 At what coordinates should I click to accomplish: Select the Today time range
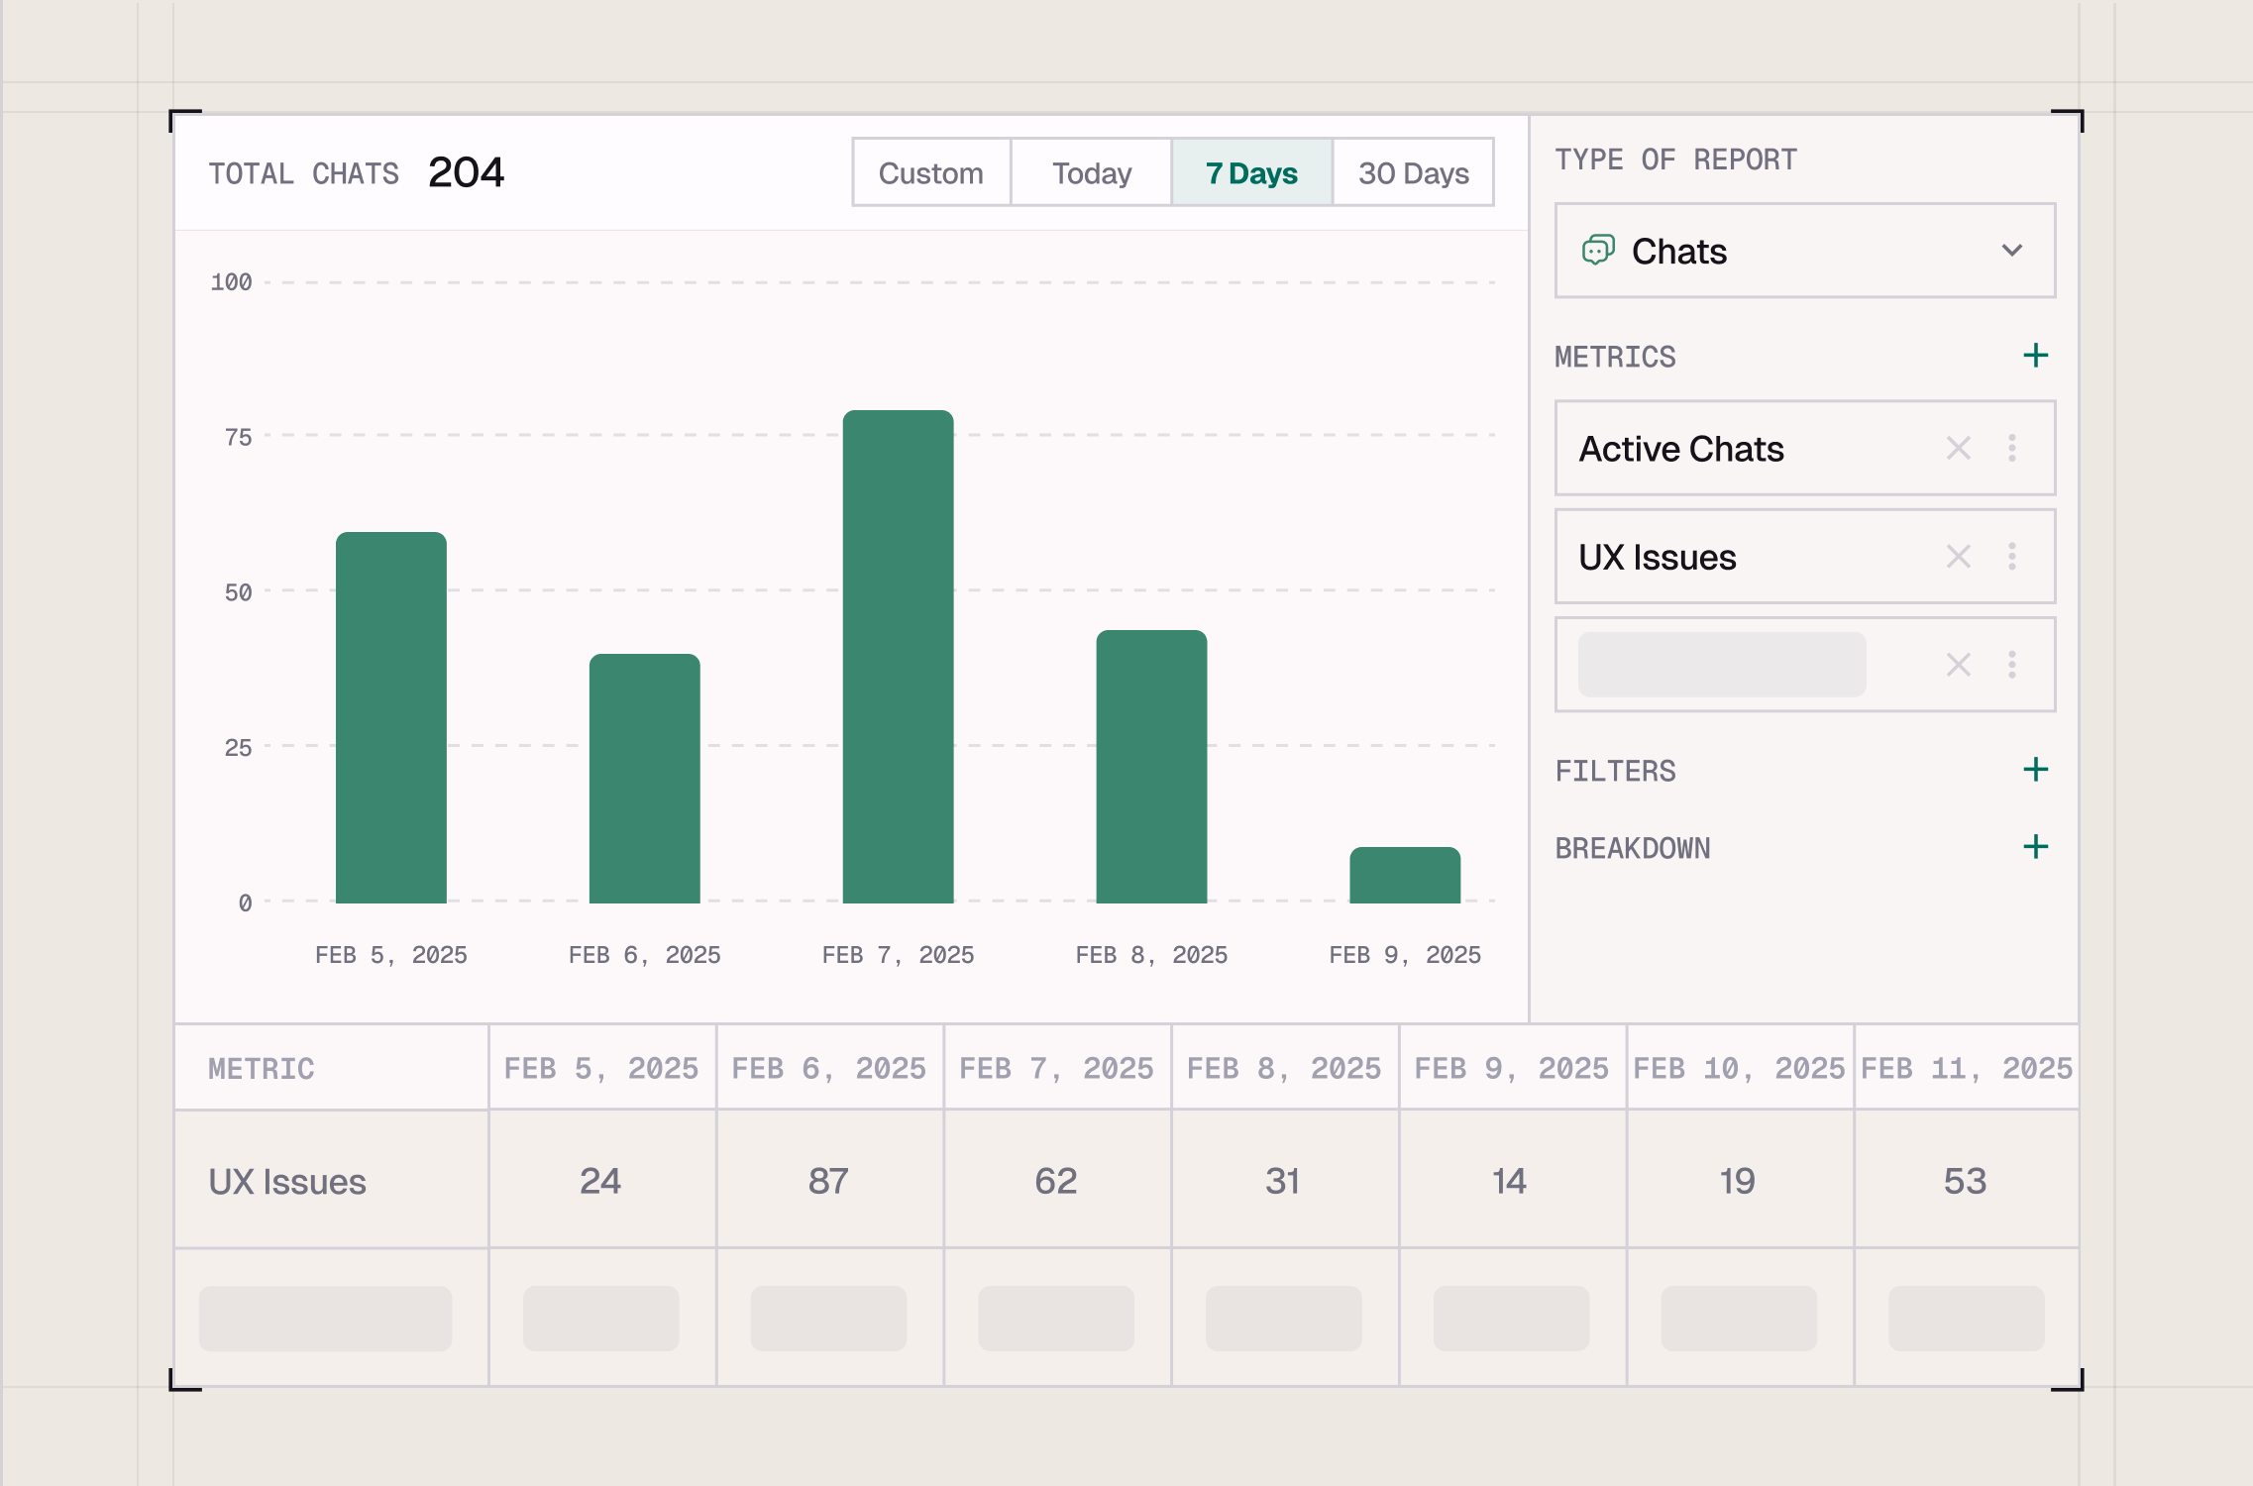[1091, 173]
